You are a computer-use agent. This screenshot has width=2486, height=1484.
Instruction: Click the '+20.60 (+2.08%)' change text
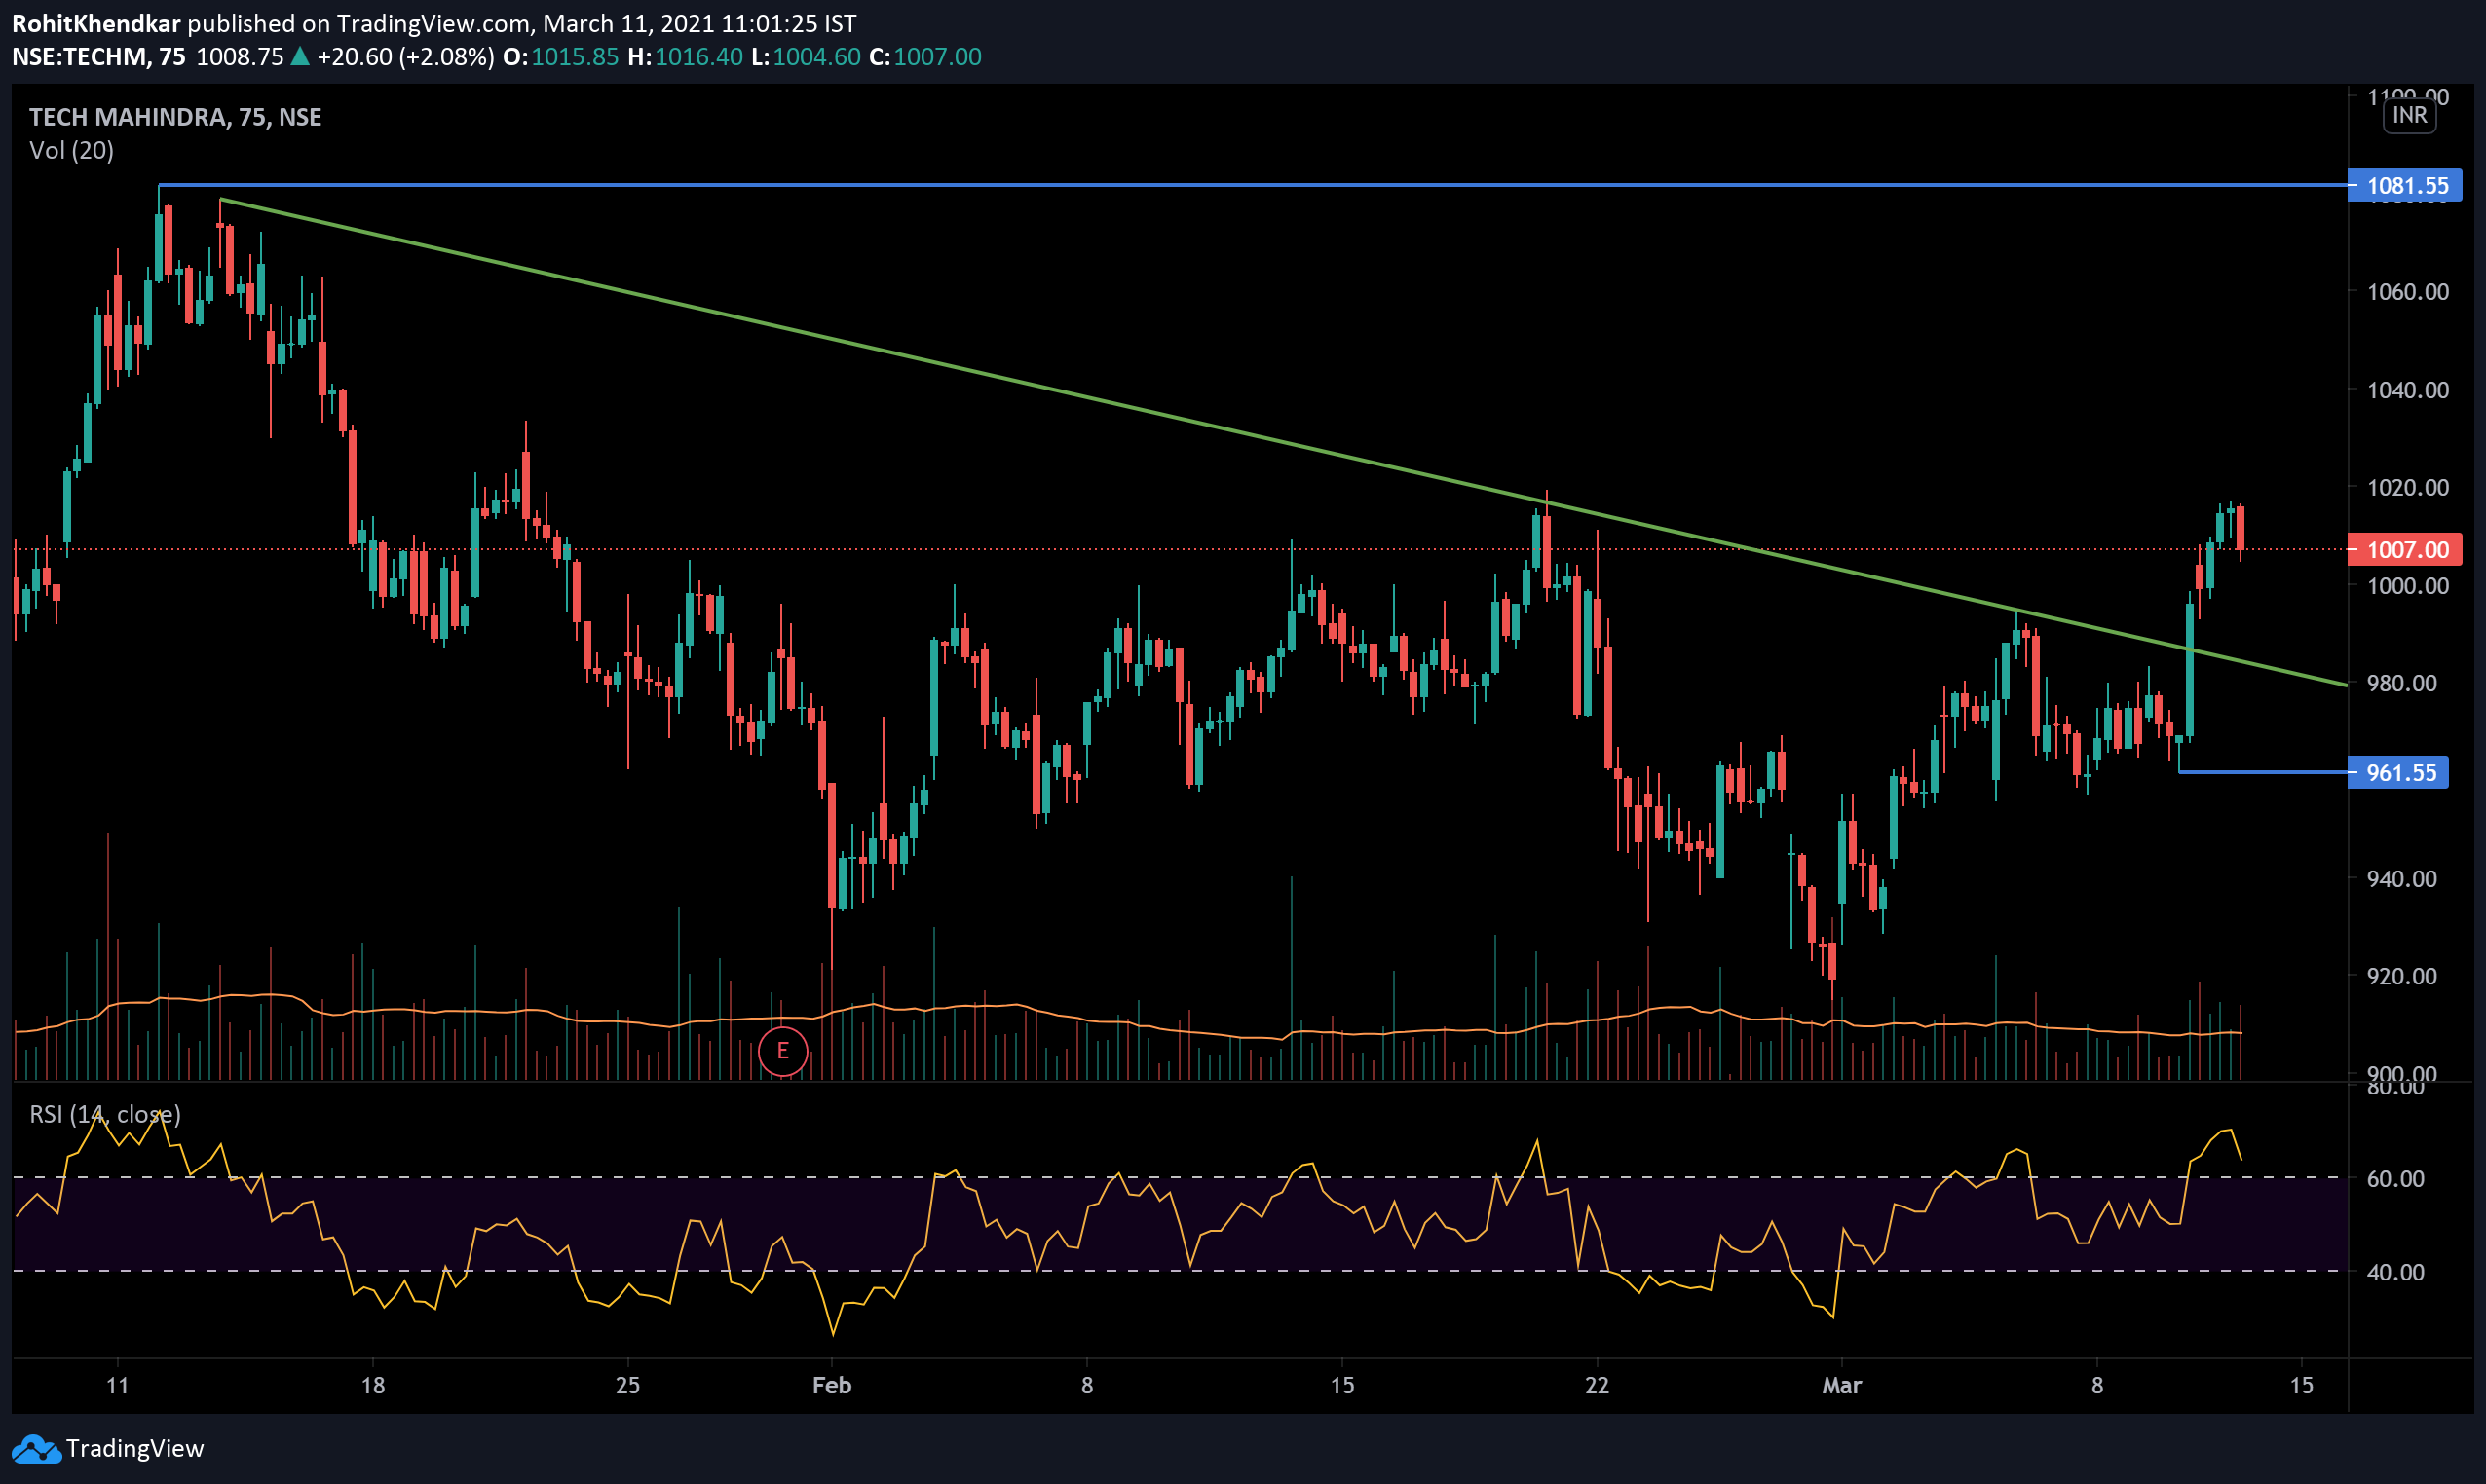point(405,57)
